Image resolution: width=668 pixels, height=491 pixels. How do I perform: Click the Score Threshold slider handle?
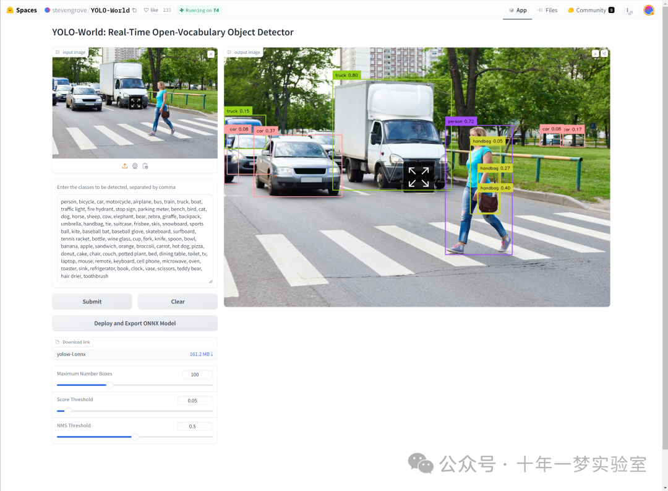[x=68, y=411]
